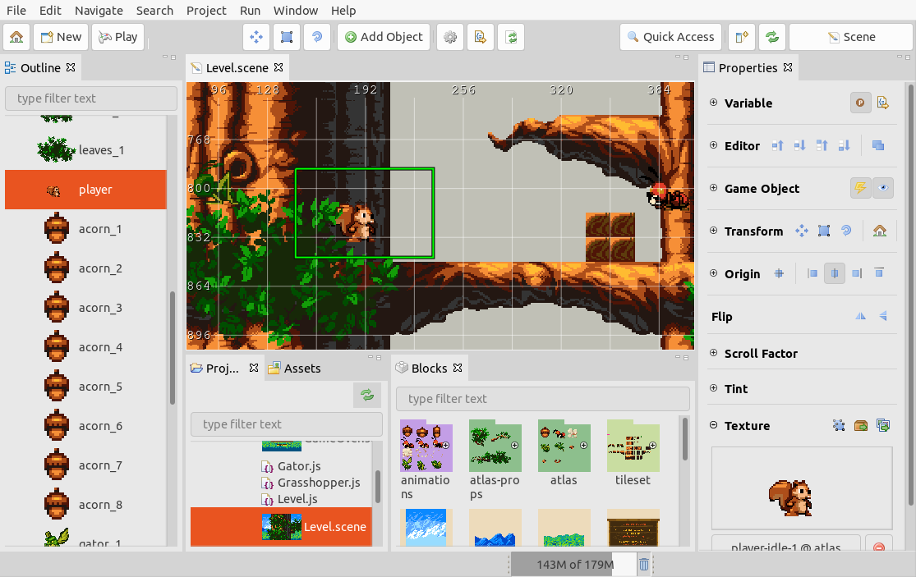Expand the Origin section

[x=713, y=273]
